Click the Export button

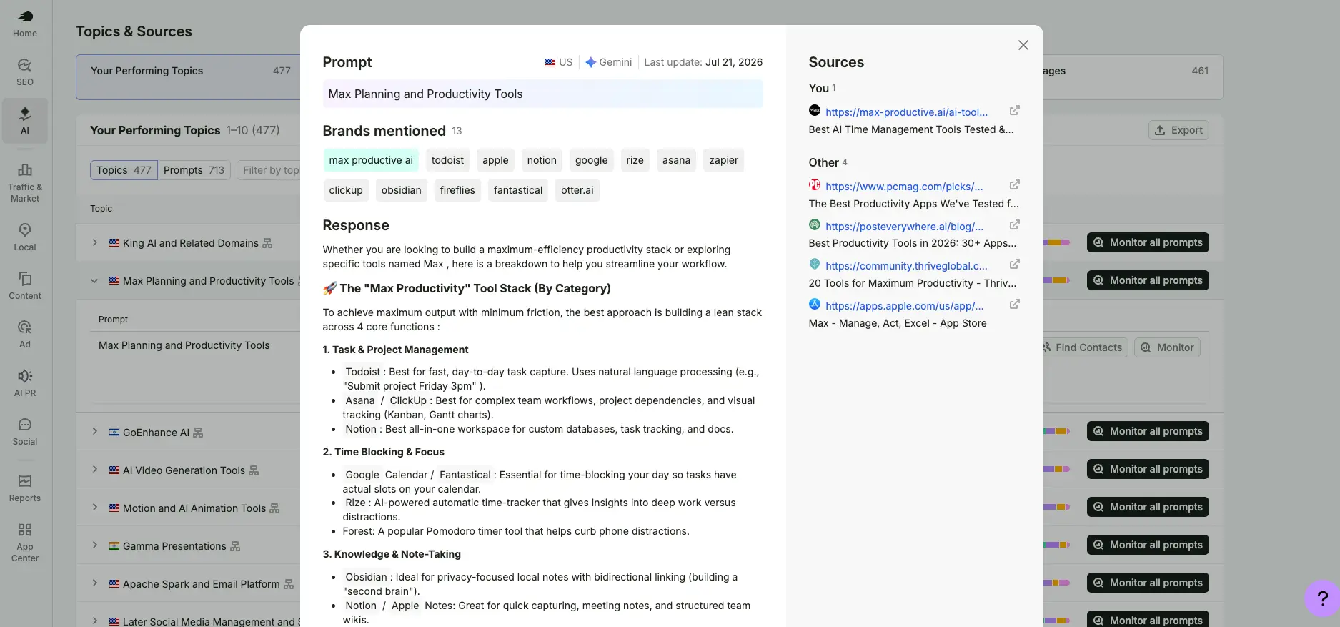click(x=1178, y=130)
